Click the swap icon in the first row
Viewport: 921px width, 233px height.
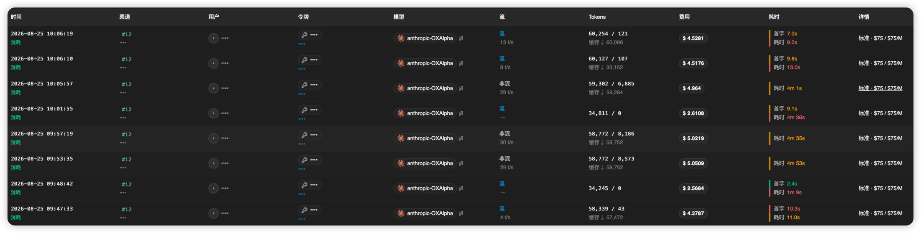(x=461, y=38)
